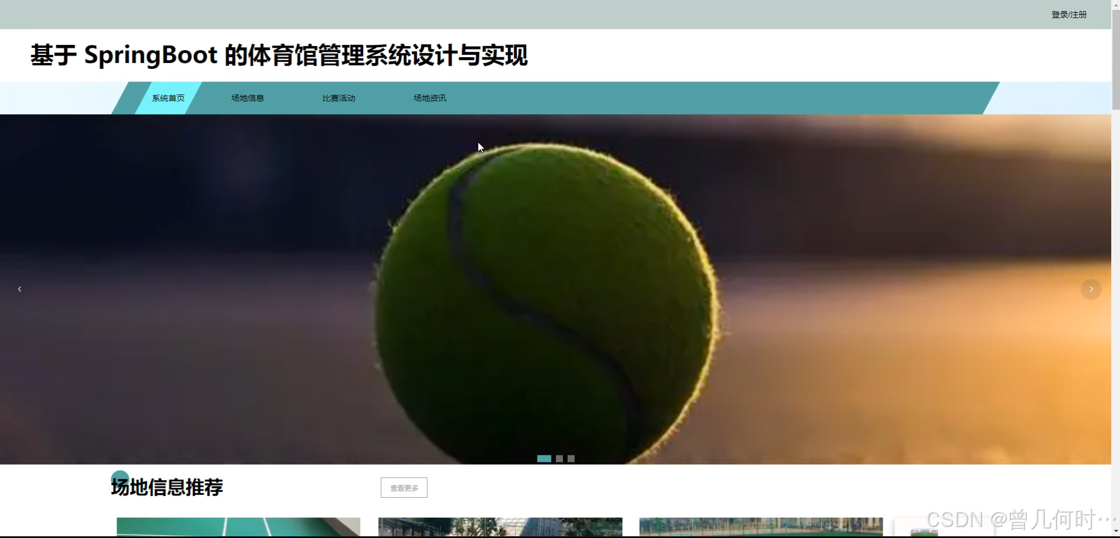
Task: Click the 登录/注册 link
Action: [x=1069, y=14]
